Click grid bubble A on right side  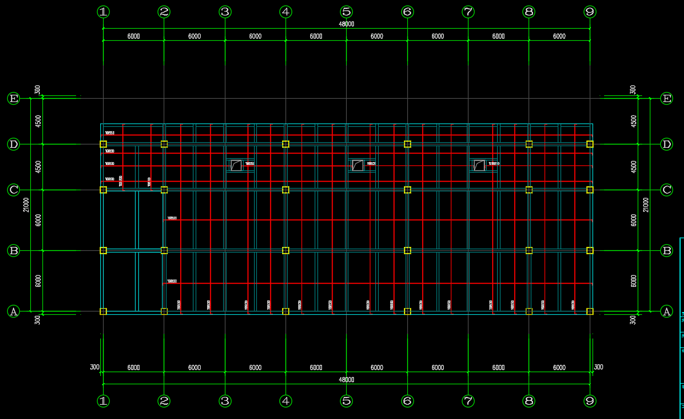point(666,311)
